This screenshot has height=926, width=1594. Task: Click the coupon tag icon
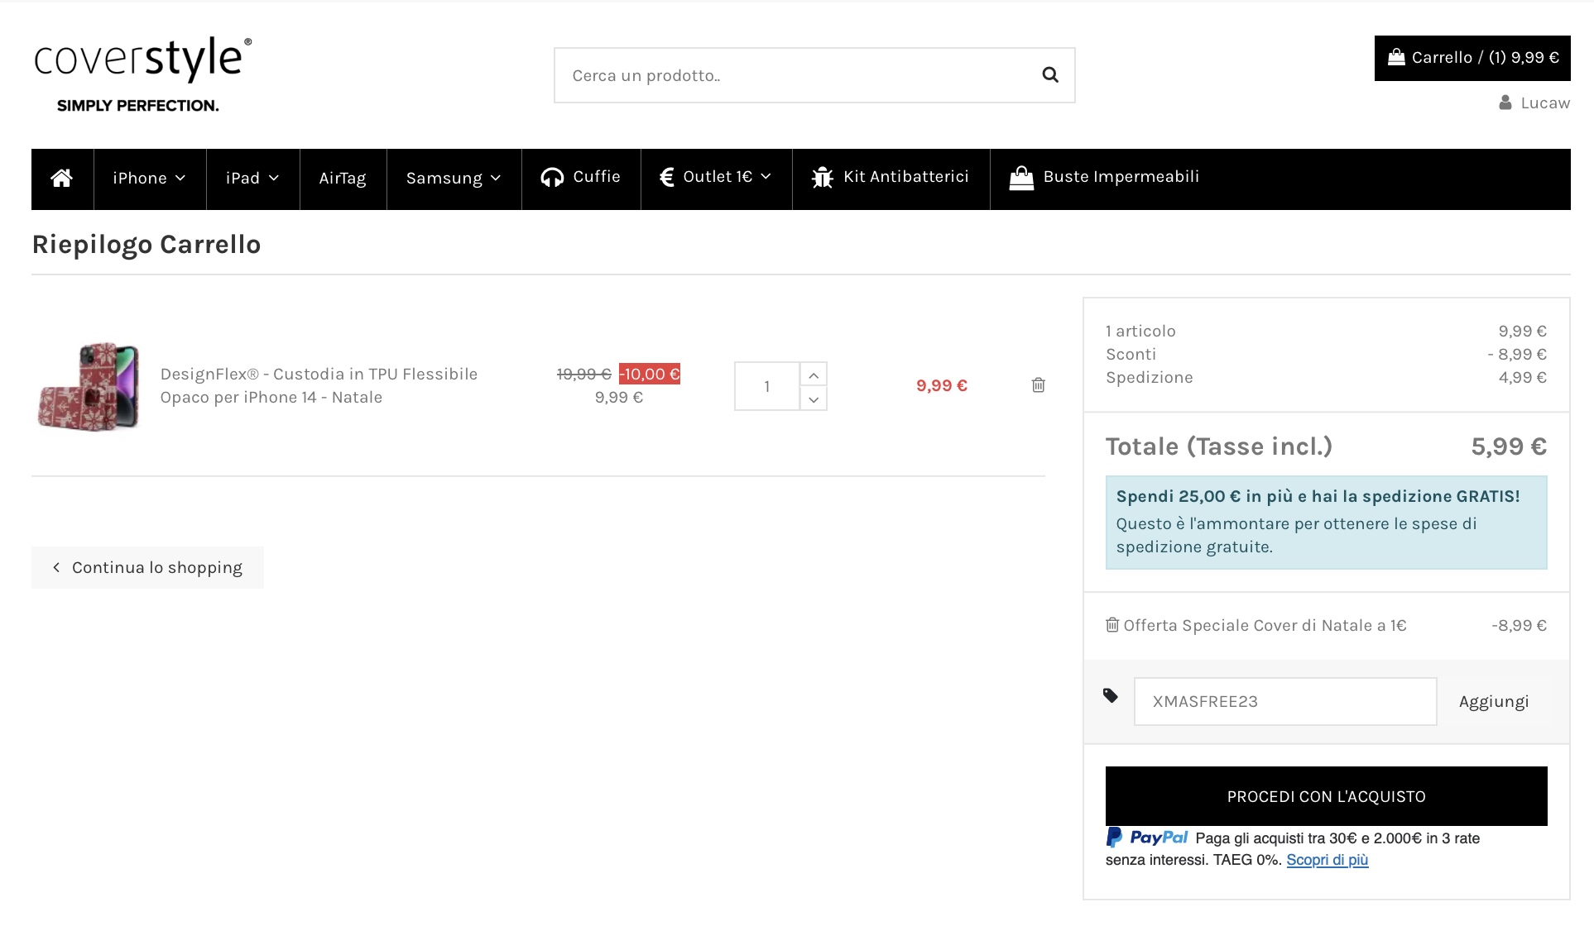[1111, 695]
